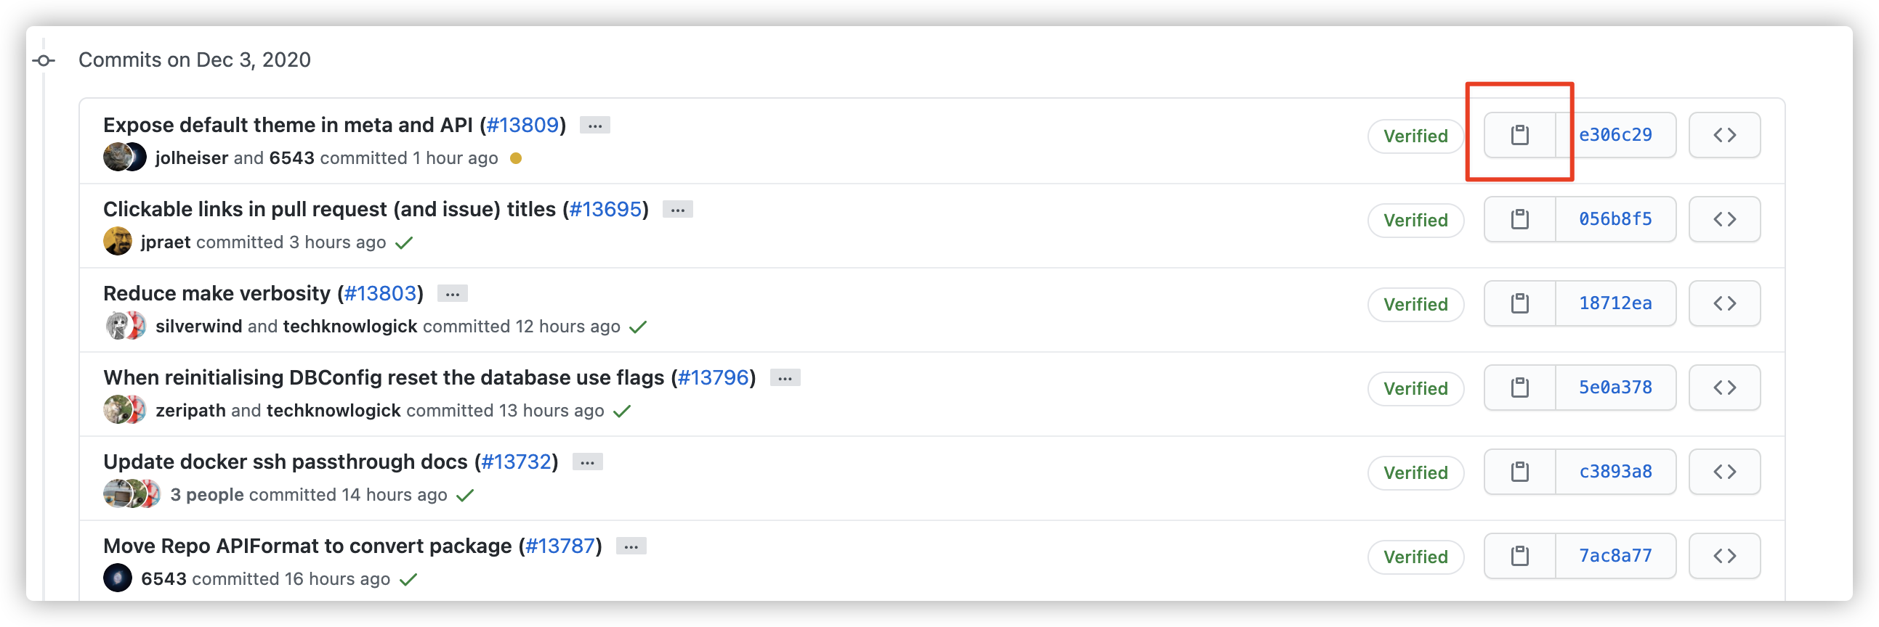Open code view for commit 7ac8a77

point(1724,556)
